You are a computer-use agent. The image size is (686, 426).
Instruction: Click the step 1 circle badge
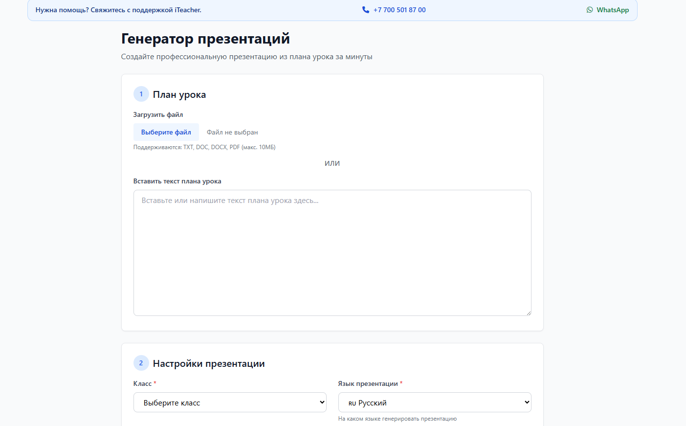(x=141, y=94)
